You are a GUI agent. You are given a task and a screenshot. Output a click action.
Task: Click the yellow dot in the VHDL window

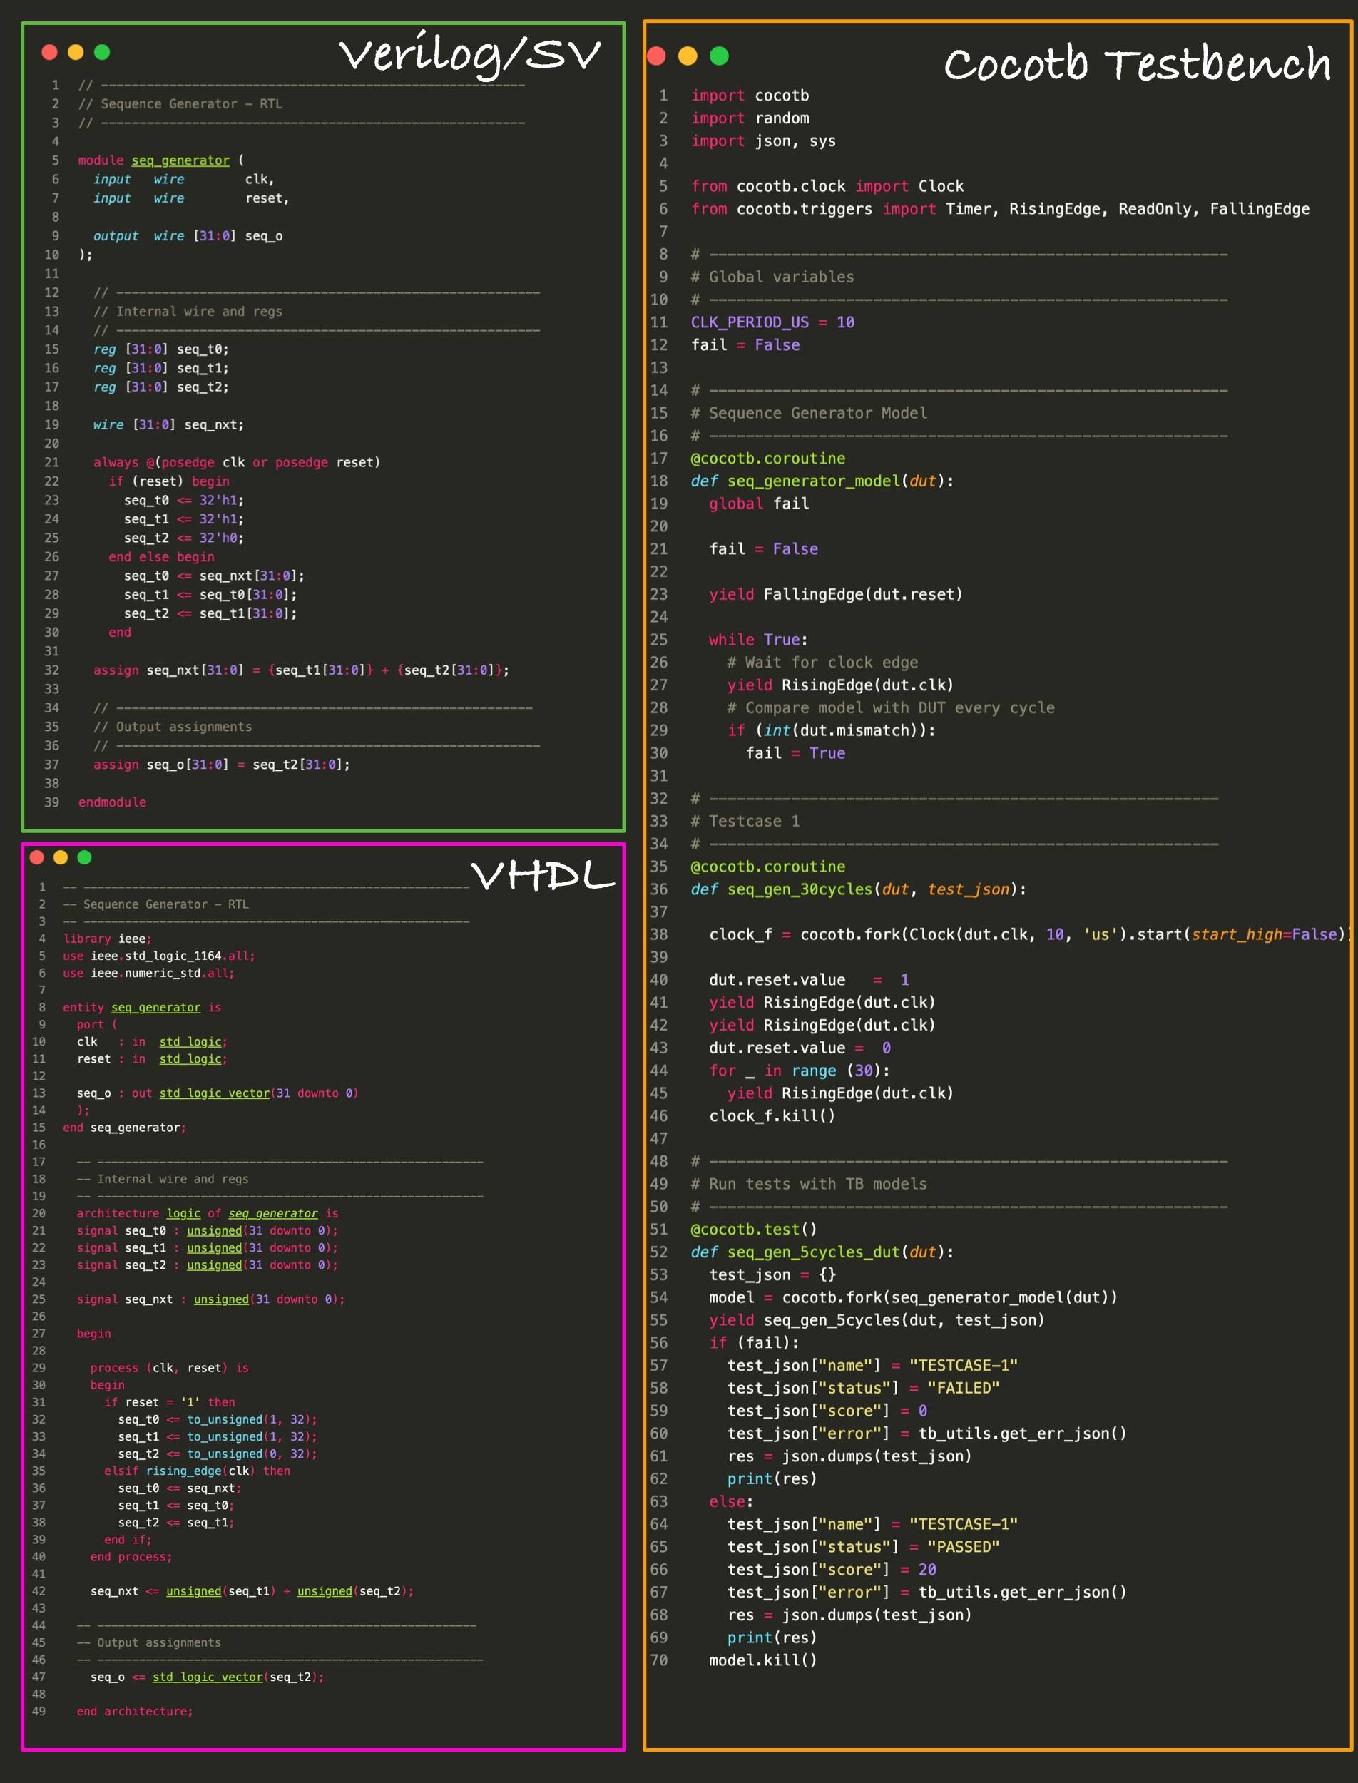(x=61, y=857)
